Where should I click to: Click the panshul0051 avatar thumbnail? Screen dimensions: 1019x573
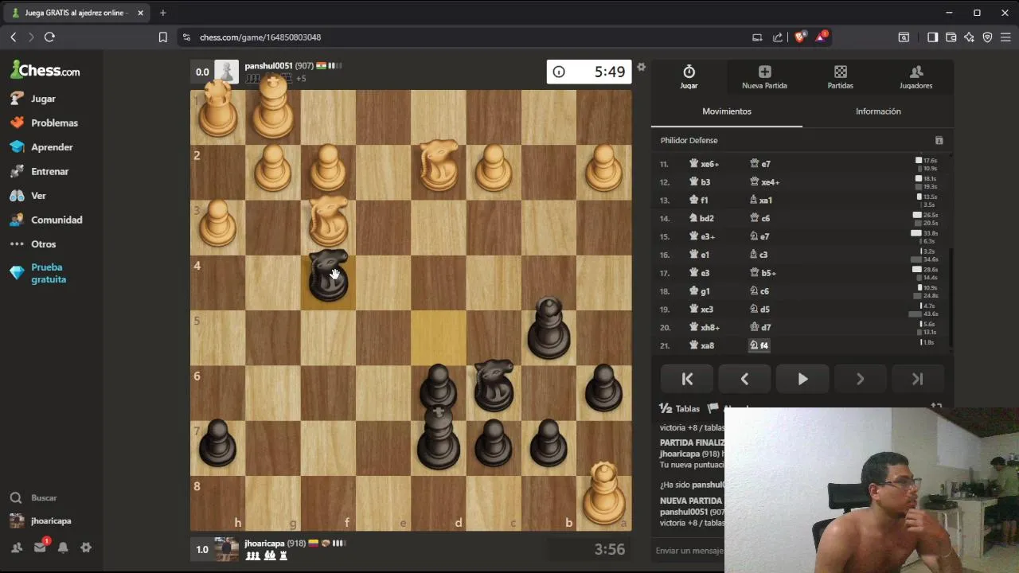[x=226, y=72]
